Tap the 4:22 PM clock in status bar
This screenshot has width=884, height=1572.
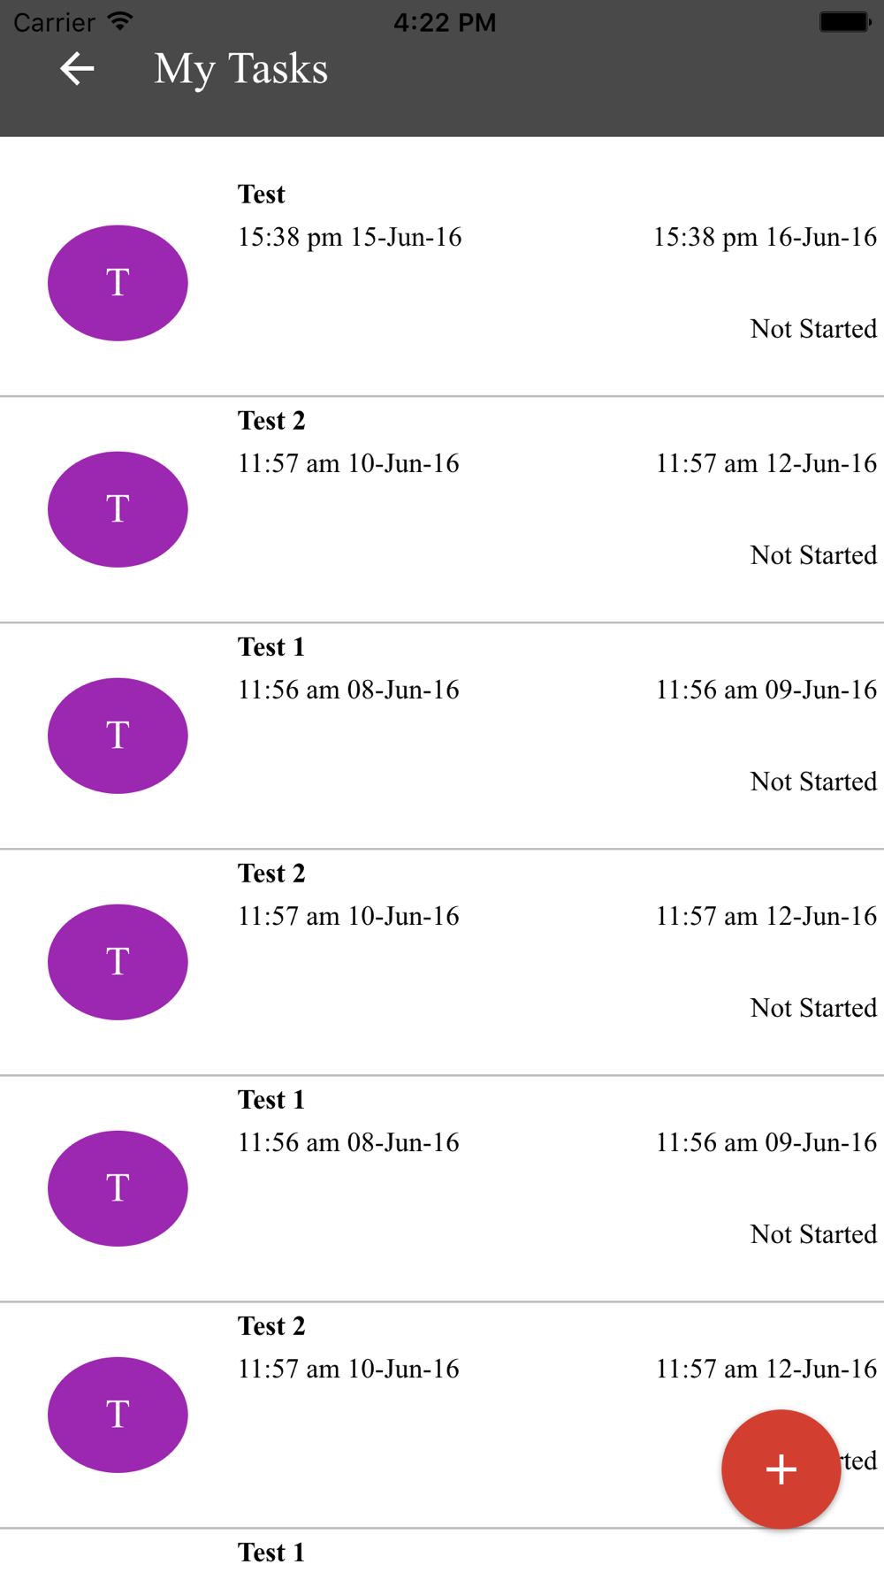click(445, 22)
